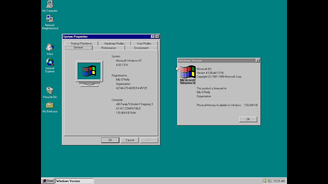Click 'Microsoft Windows NT' text in System Properties
This screenshot has height=184, width=328.
[x=129, y=61]
